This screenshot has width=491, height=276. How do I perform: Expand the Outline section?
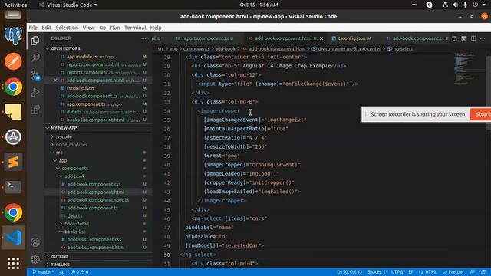point(59,257)
